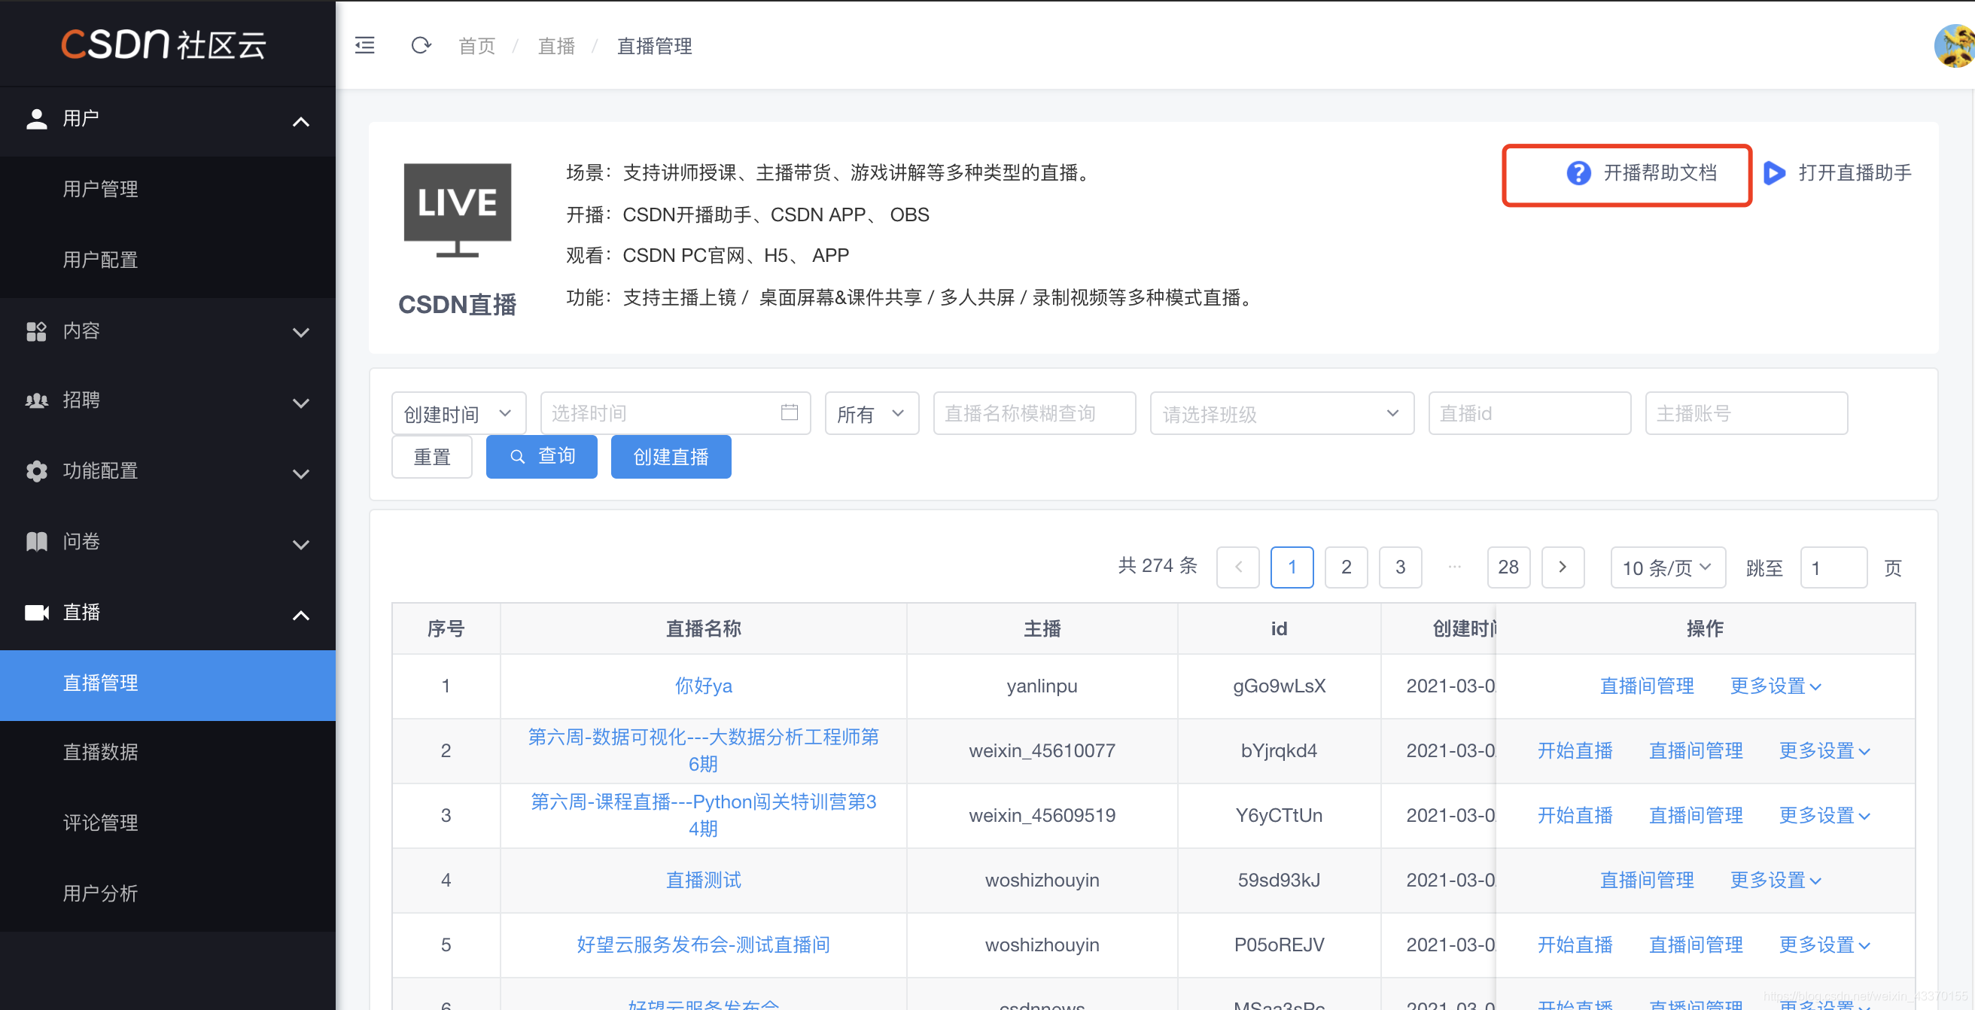Click the 直播id input field
1975x1010 pixels.
click(x=1529, y=413)
